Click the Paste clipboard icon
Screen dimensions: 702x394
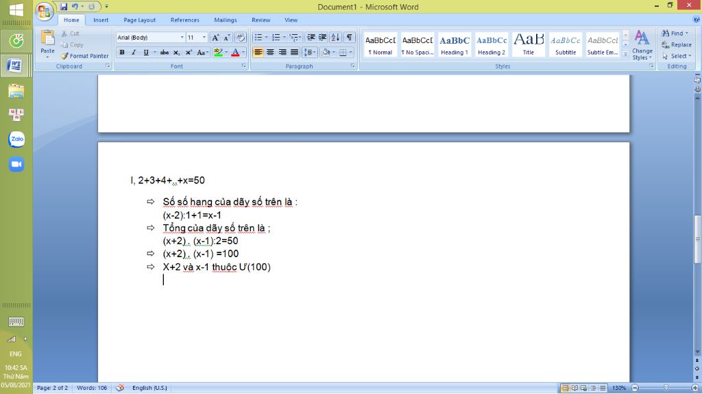coord(47,39)
